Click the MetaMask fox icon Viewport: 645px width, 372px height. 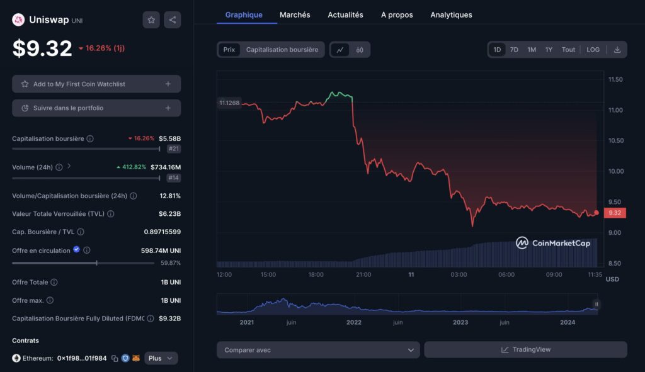[x=136, y=358]
